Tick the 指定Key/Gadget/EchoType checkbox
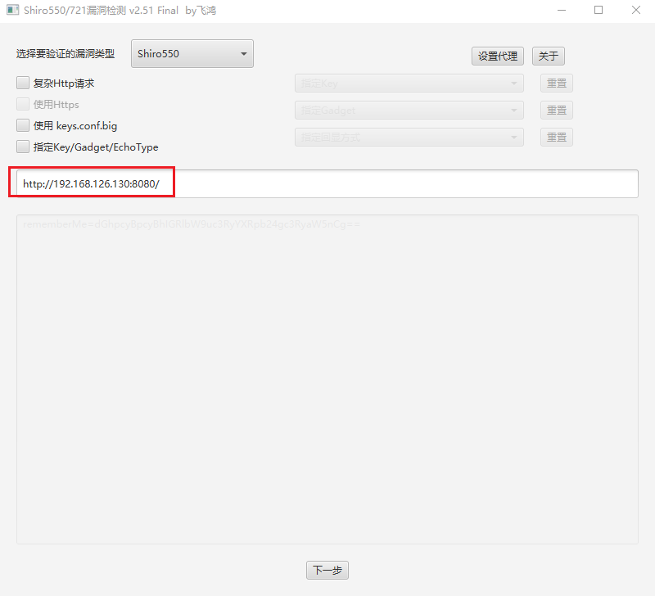Image resolution: width=655 pixels, height=596 pixels. click(23, 147)
